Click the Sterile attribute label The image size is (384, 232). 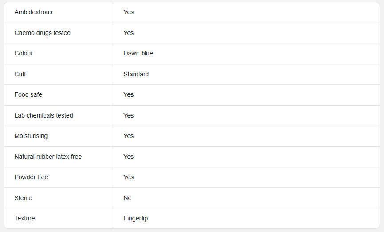tap(23, 198)
